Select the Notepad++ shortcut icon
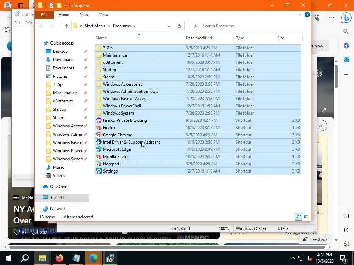This screenshot has height=265, width=354. pos(99,164)
